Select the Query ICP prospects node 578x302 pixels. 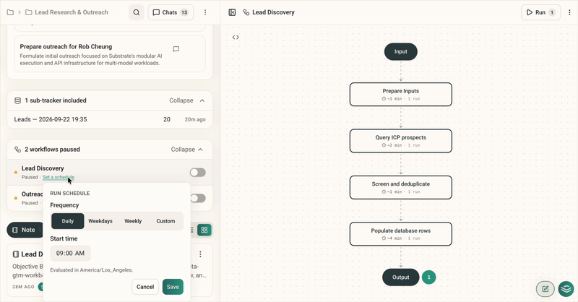[401, 141]
